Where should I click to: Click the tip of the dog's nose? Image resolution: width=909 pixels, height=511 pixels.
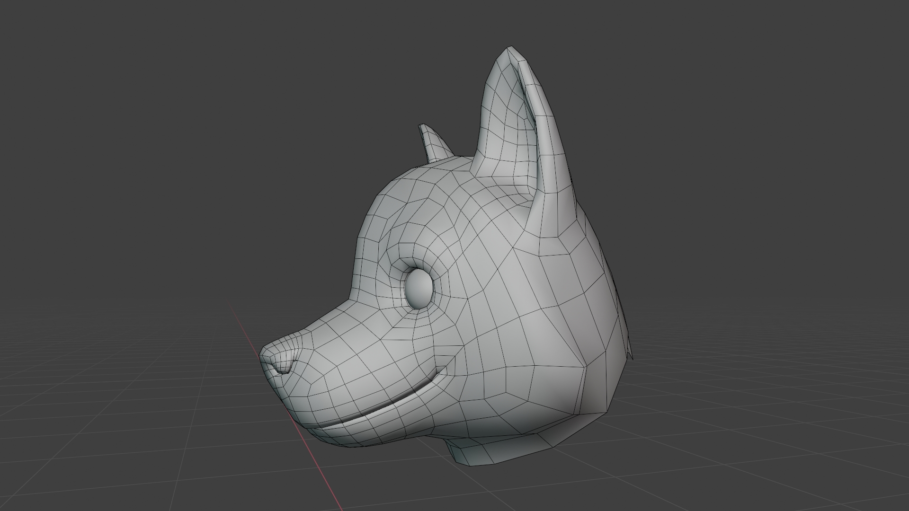[x=264, y=354]
